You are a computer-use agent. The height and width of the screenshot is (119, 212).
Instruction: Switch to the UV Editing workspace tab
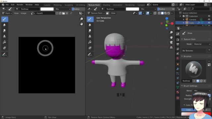[x=80, y=5]
